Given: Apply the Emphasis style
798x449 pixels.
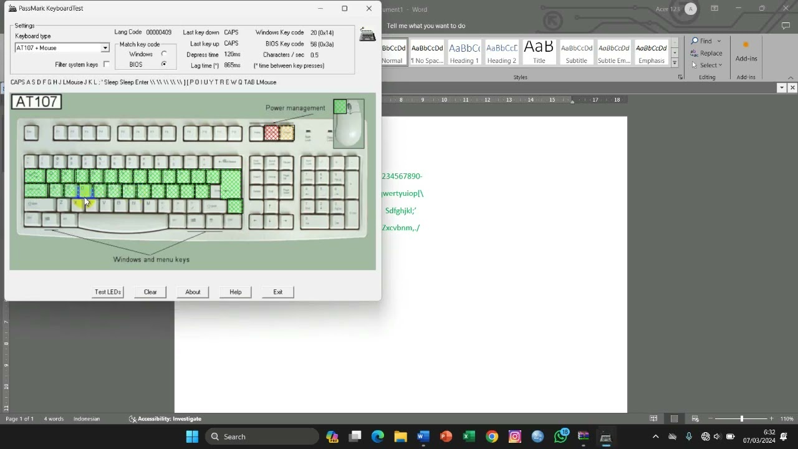Looking at the screenshot, I should (651, 53).
